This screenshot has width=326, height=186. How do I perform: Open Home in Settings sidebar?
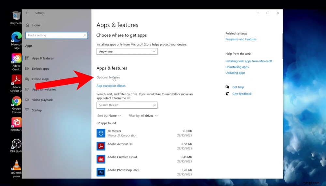tap(36, 25)
